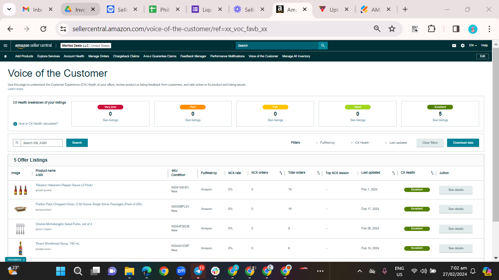Open the Chrome profile avatar
This screenshot has width=499, height=280.
point(472,29)
